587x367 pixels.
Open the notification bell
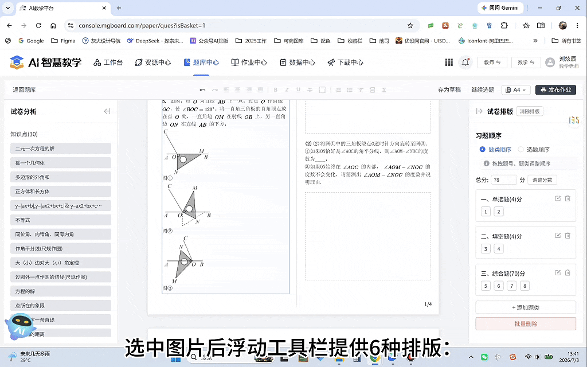pyautogui.click(x=465, y=62)
